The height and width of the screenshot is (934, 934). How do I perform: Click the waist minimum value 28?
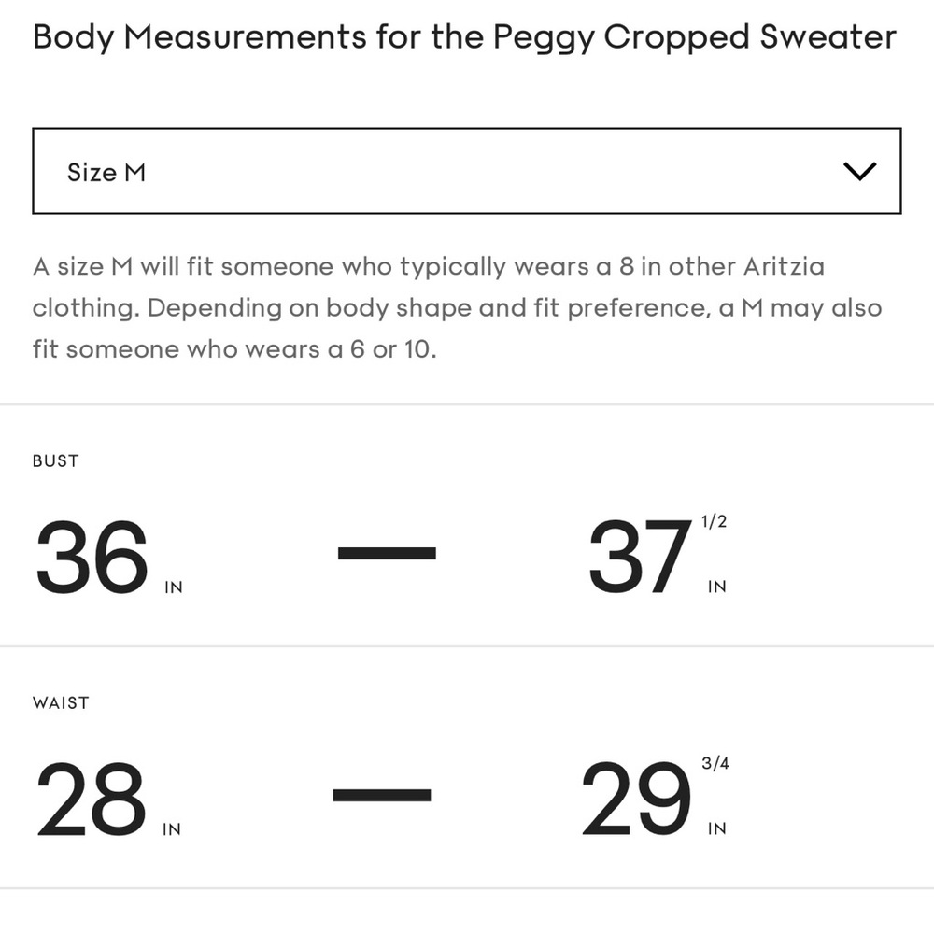tap(90, 799)
